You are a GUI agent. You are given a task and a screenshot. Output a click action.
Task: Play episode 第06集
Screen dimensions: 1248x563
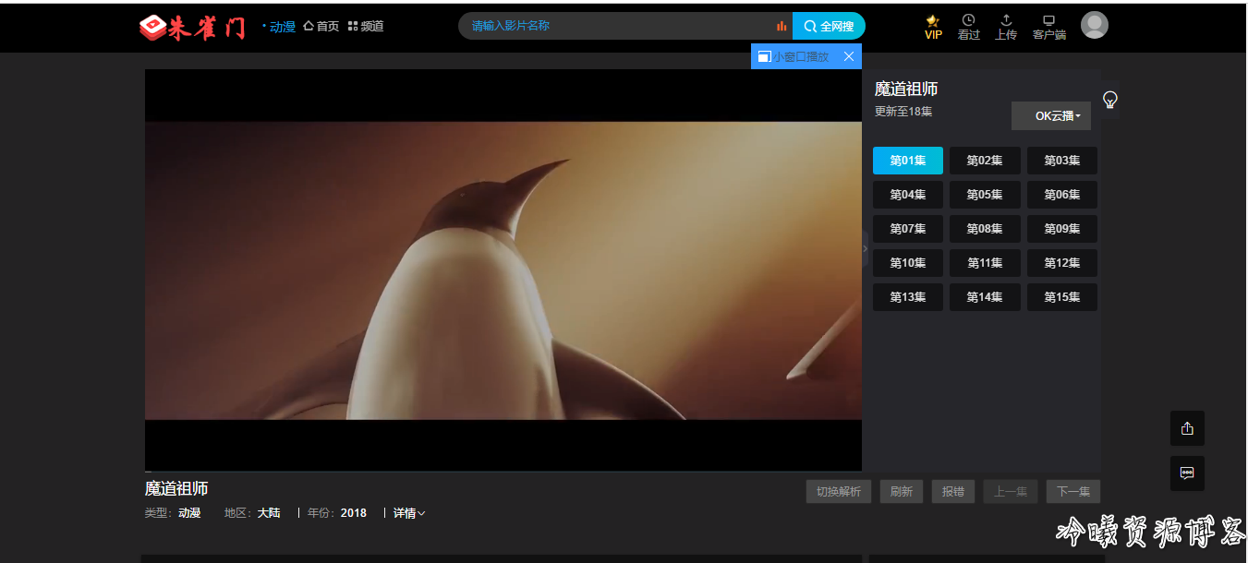click(x=1062, y=195)
